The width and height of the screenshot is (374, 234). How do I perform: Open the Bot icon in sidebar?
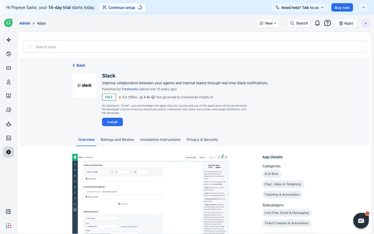pyautogui.click(x=9, y=124)
